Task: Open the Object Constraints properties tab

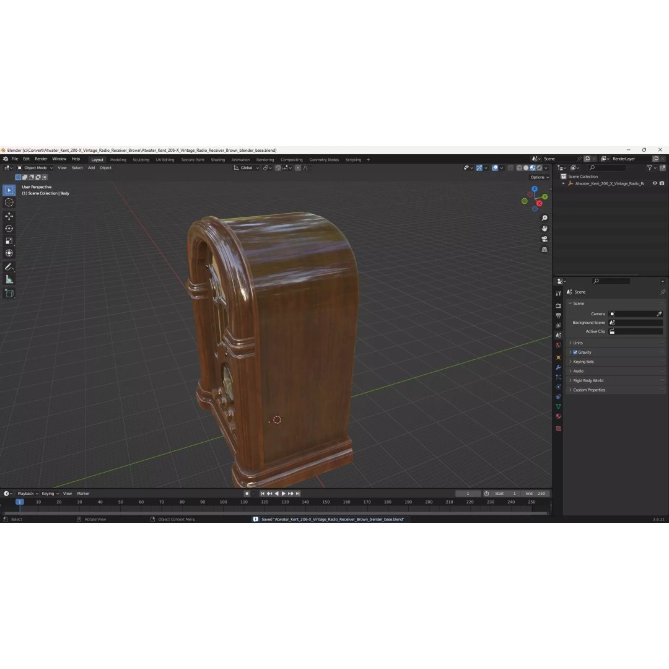Action: coord(558,397)
